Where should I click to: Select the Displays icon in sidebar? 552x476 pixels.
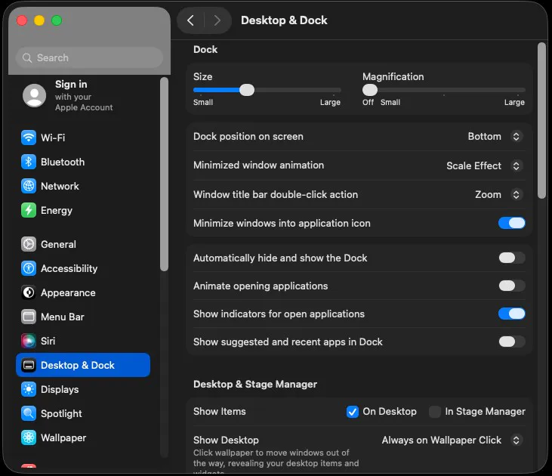[x=29, y=389]
